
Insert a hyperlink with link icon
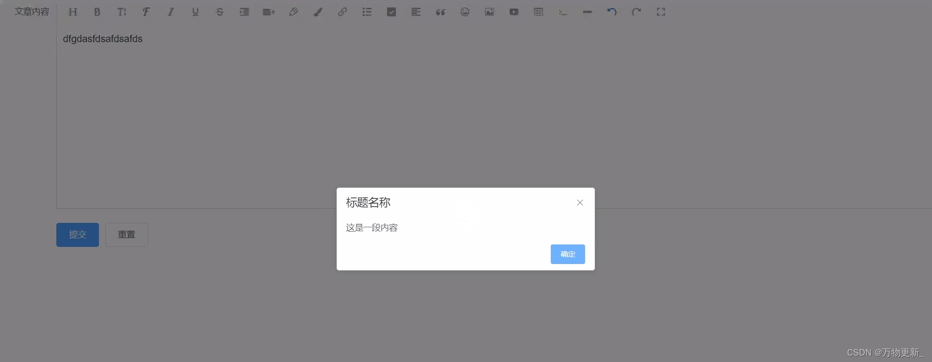point(343,12)
